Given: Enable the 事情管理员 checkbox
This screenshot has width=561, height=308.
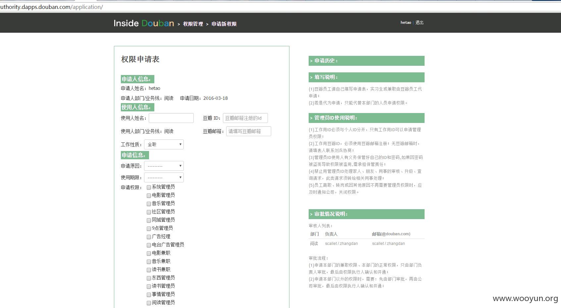Looking at the screenshot, I should pyautogui.click(x=149, y=295).
